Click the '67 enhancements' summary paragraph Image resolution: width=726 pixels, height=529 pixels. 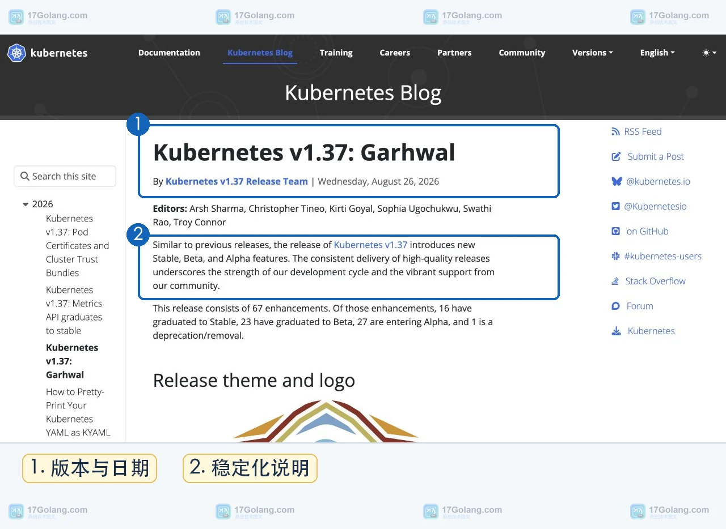(x=323, y=322)
